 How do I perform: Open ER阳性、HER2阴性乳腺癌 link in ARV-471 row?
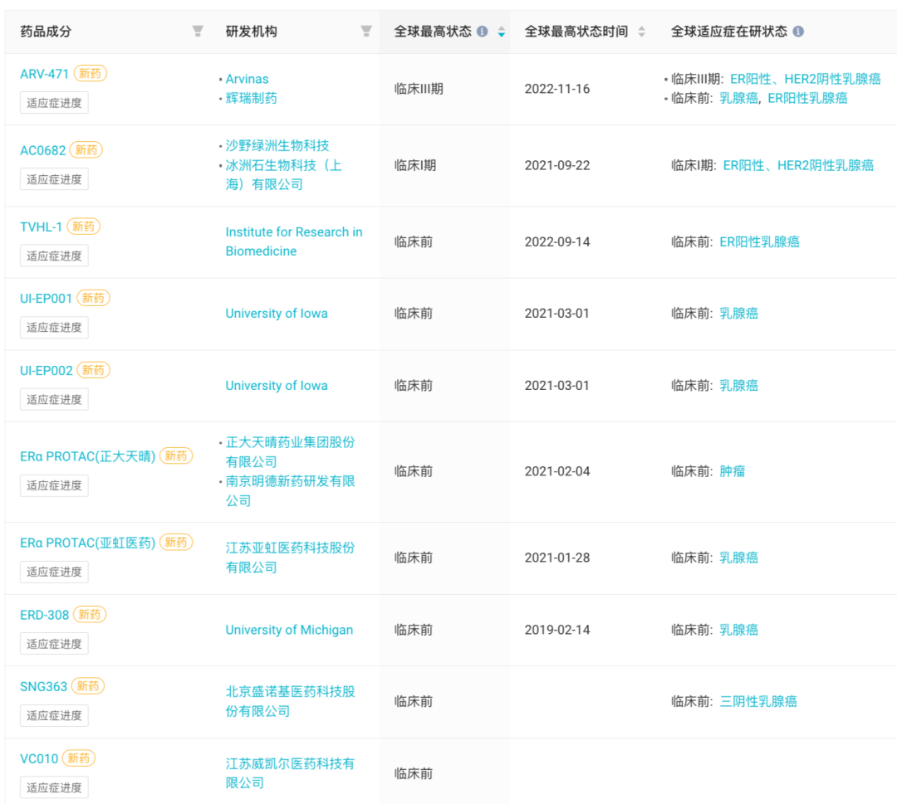coord(806,79)
